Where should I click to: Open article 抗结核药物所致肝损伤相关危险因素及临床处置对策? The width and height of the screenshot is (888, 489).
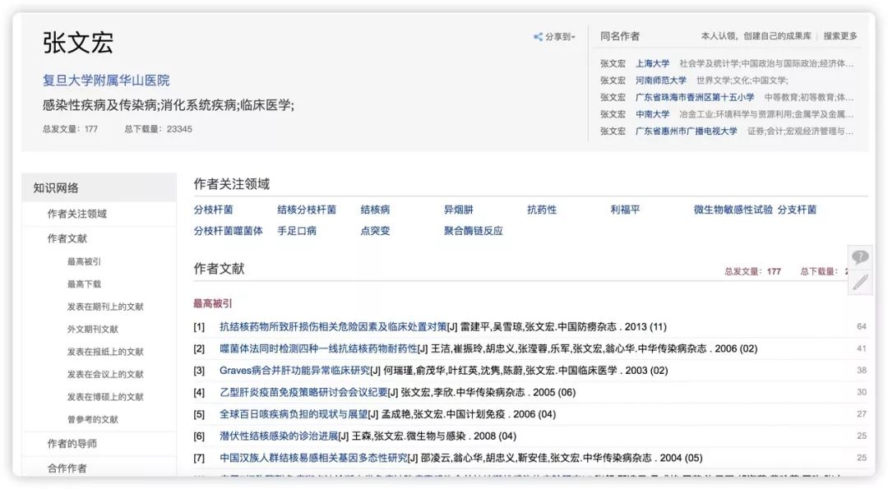(333, 326)
